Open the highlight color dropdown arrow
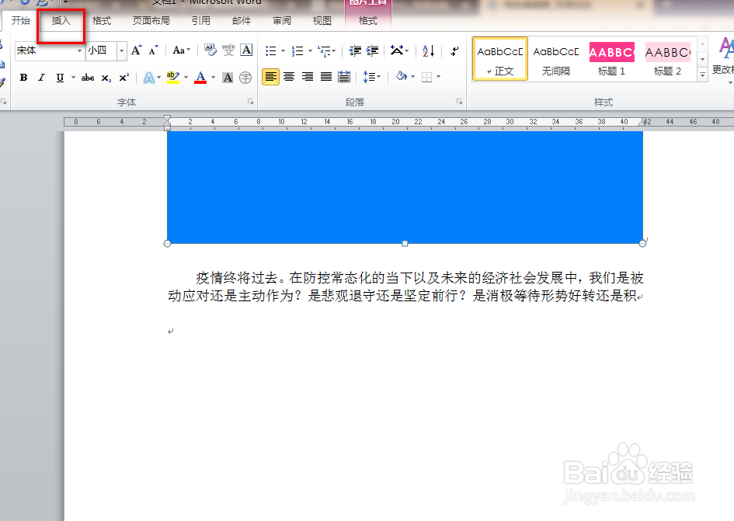Viewport: 734px width, 521px height. pos(186,78)
